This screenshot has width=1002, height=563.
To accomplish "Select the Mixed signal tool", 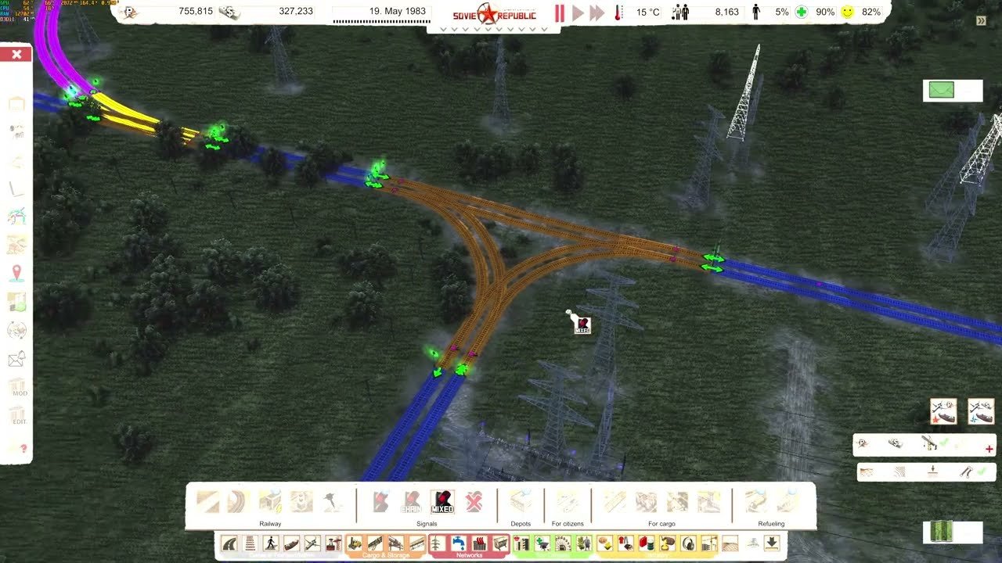I will click(x=442, y=501).
